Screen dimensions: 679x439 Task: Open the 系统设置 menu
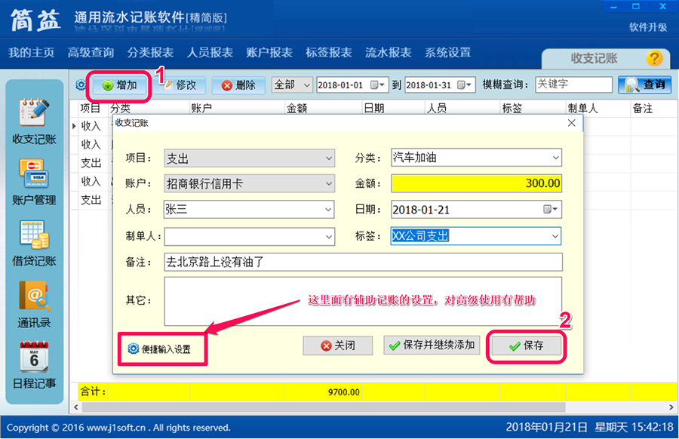[447, 52]
